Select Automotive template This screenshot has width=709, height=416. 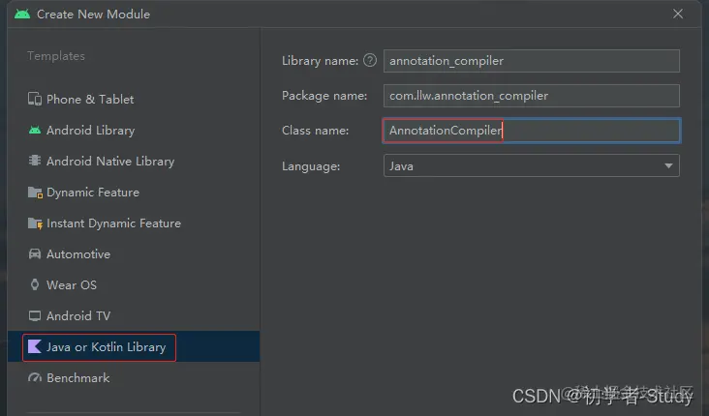tap(134, 253)
